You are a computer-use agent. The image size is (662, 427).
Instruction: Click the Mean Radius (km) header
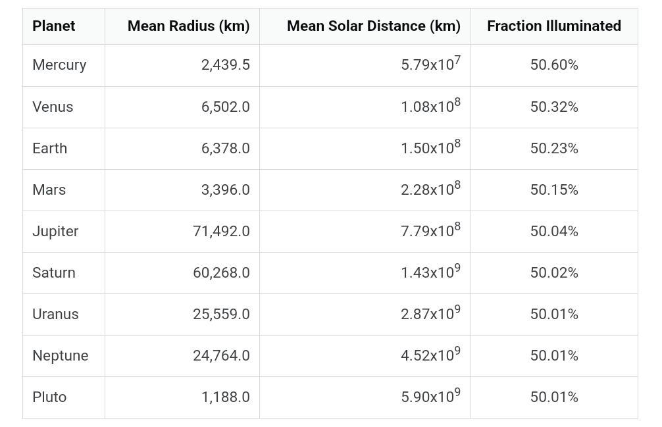coord(188,26)
